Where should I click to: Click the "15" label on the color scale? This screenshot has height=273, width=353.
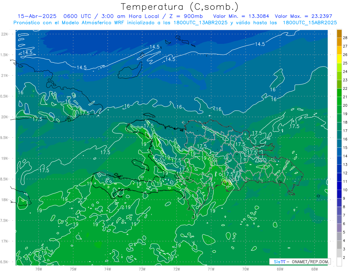pyautogui.click(x=345, y=148)
